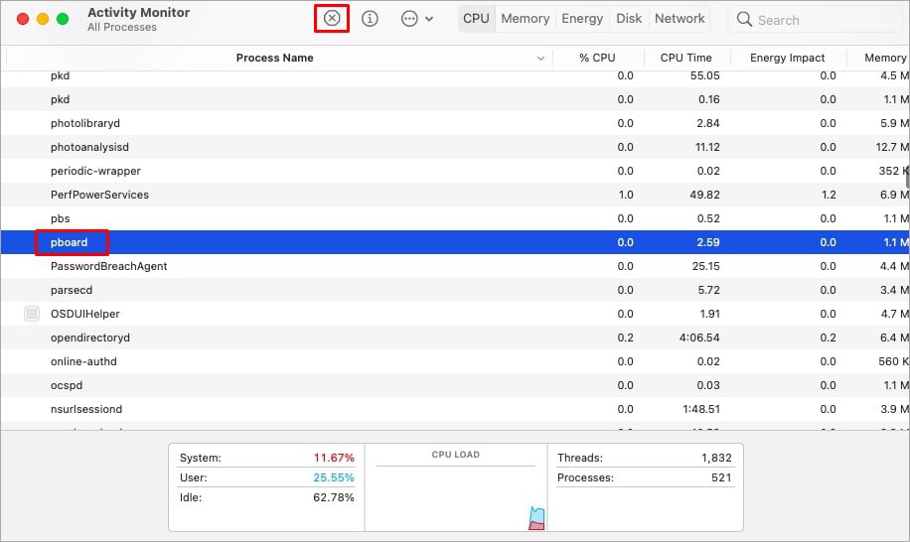The height and width of the screenshot is (542, 910).
Task: Select the pkd row with CPU time 55.05
Action: (x=455, y=76)
